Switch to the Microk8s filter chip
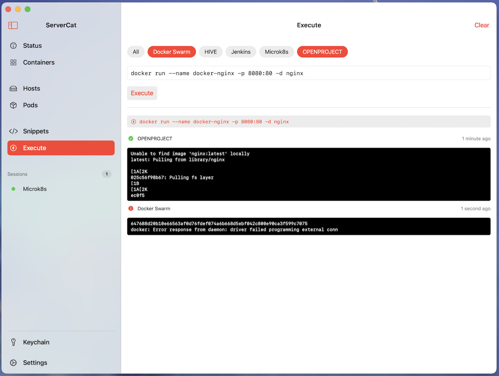Viewport: 499px width, 376px height. tap(277, 52)
